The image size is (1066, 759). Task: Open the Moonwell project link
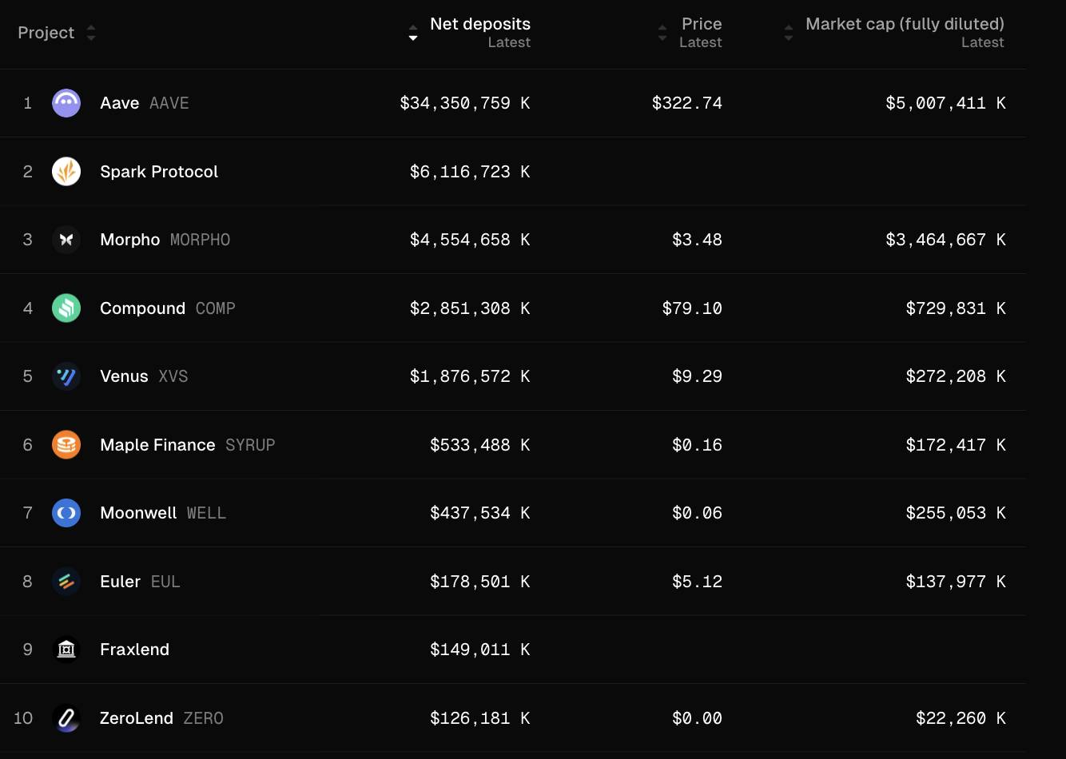click(138, 513)
